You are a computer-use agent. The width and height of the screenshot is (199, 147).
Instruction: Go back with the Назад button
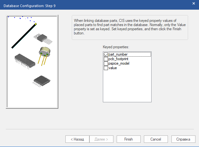(77, 139)
